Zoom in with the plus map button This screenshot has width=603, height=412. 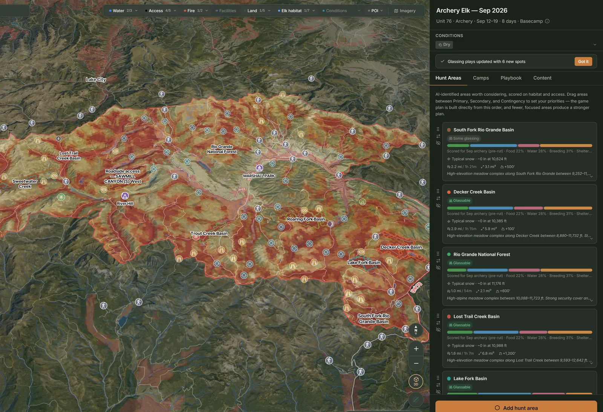(x=416, y=349)
